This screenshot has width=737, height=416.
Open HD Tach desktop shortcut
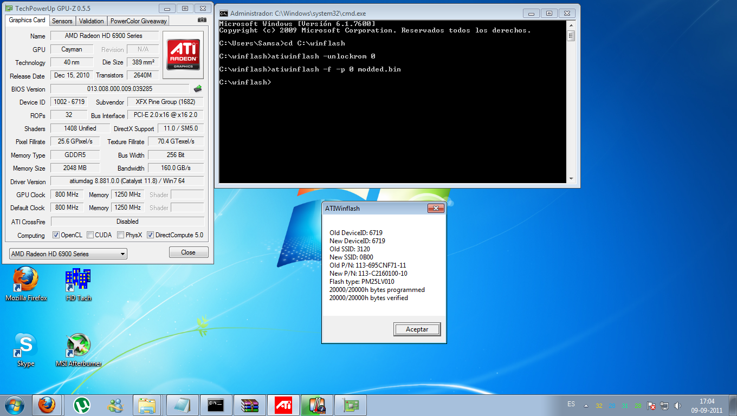(79, 284)
